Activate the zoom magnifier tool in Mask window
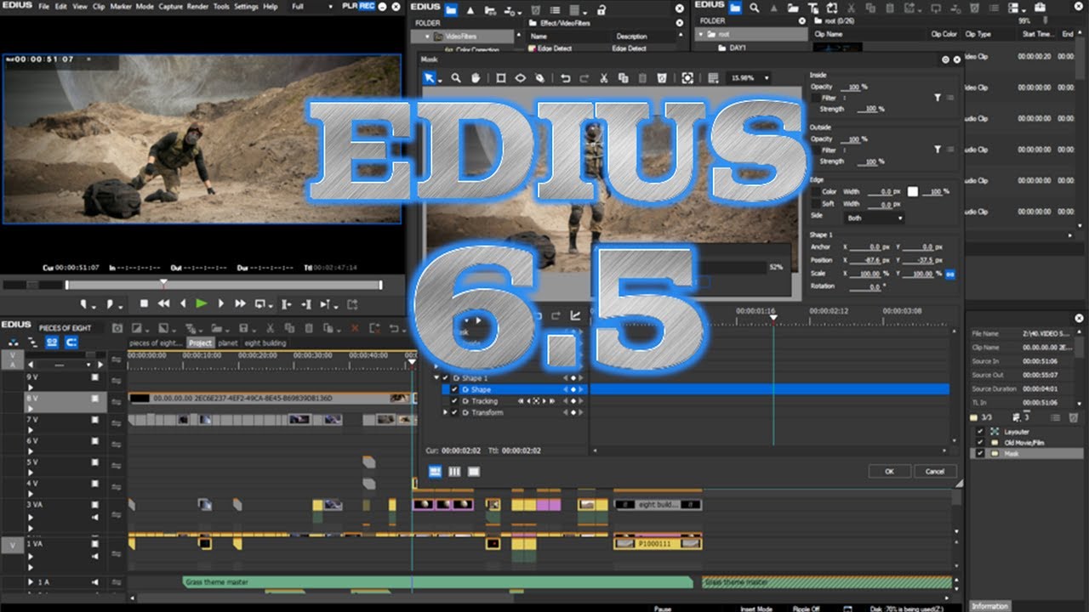 (456, 78)
